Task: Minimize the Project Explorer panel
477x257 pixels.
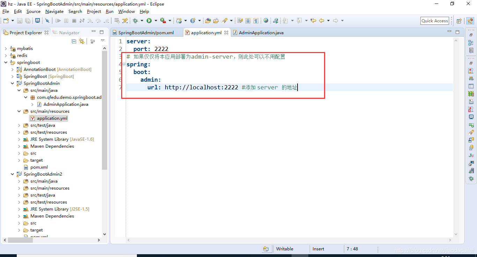Action: point(94,32)
